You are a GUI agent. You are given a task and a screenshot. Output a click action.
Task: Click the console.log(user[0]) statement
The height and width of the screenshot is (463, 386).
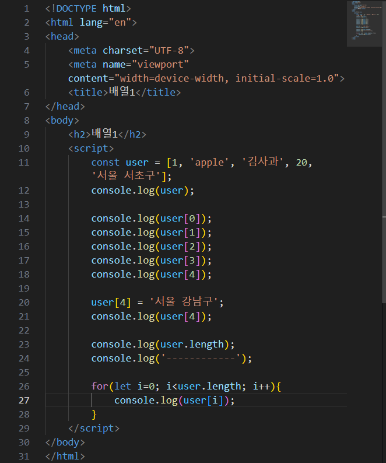coord(151,219)
